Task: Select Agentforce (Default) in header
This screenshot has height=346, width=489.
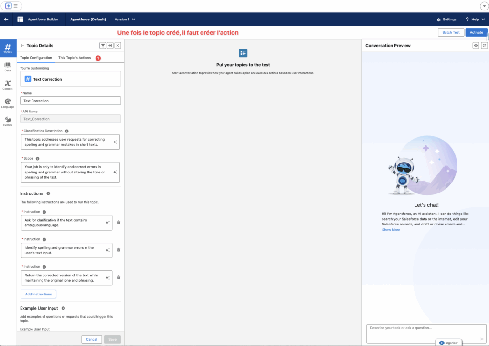Action: click(x=88, y=19)
